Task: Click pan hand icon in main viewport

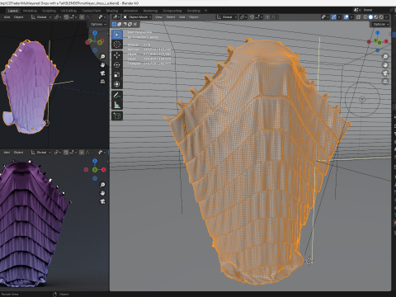Action: [385, 65]
